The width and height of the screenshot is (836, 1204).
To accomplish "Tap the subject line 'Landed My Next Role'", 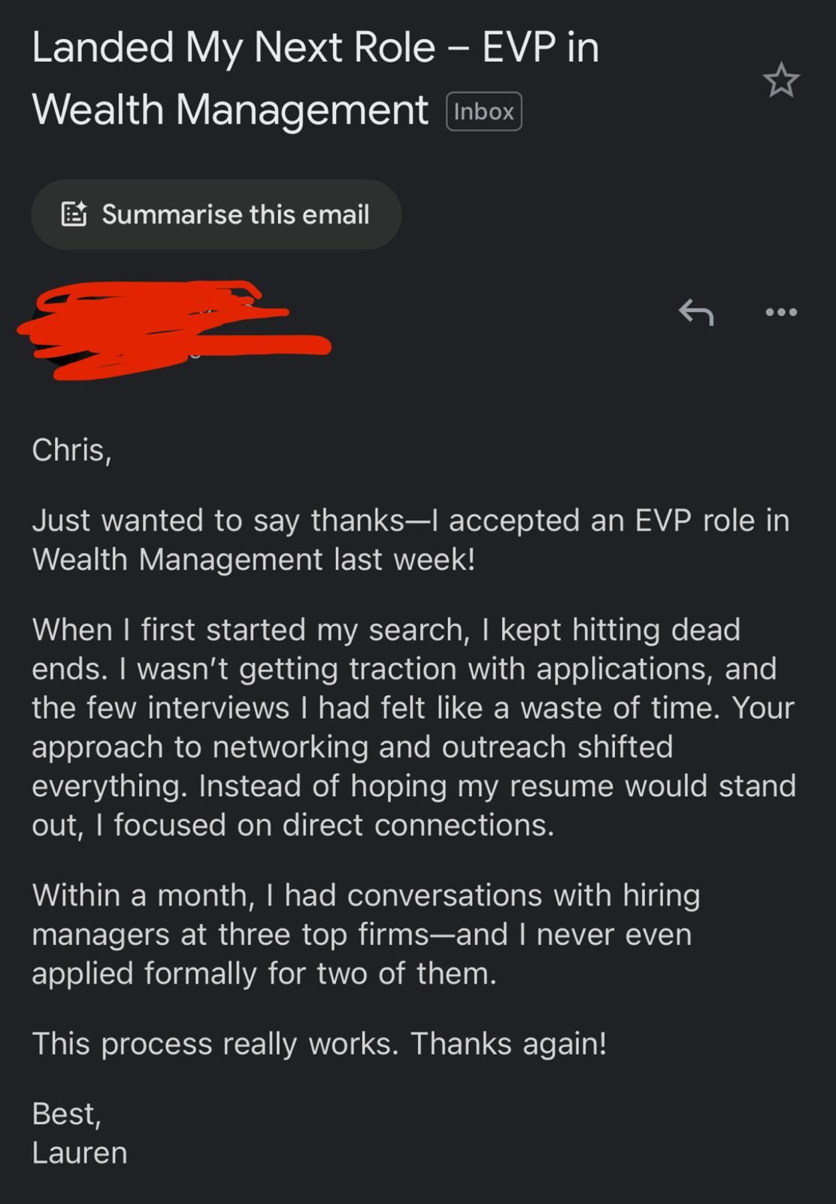I will (233, 48).
